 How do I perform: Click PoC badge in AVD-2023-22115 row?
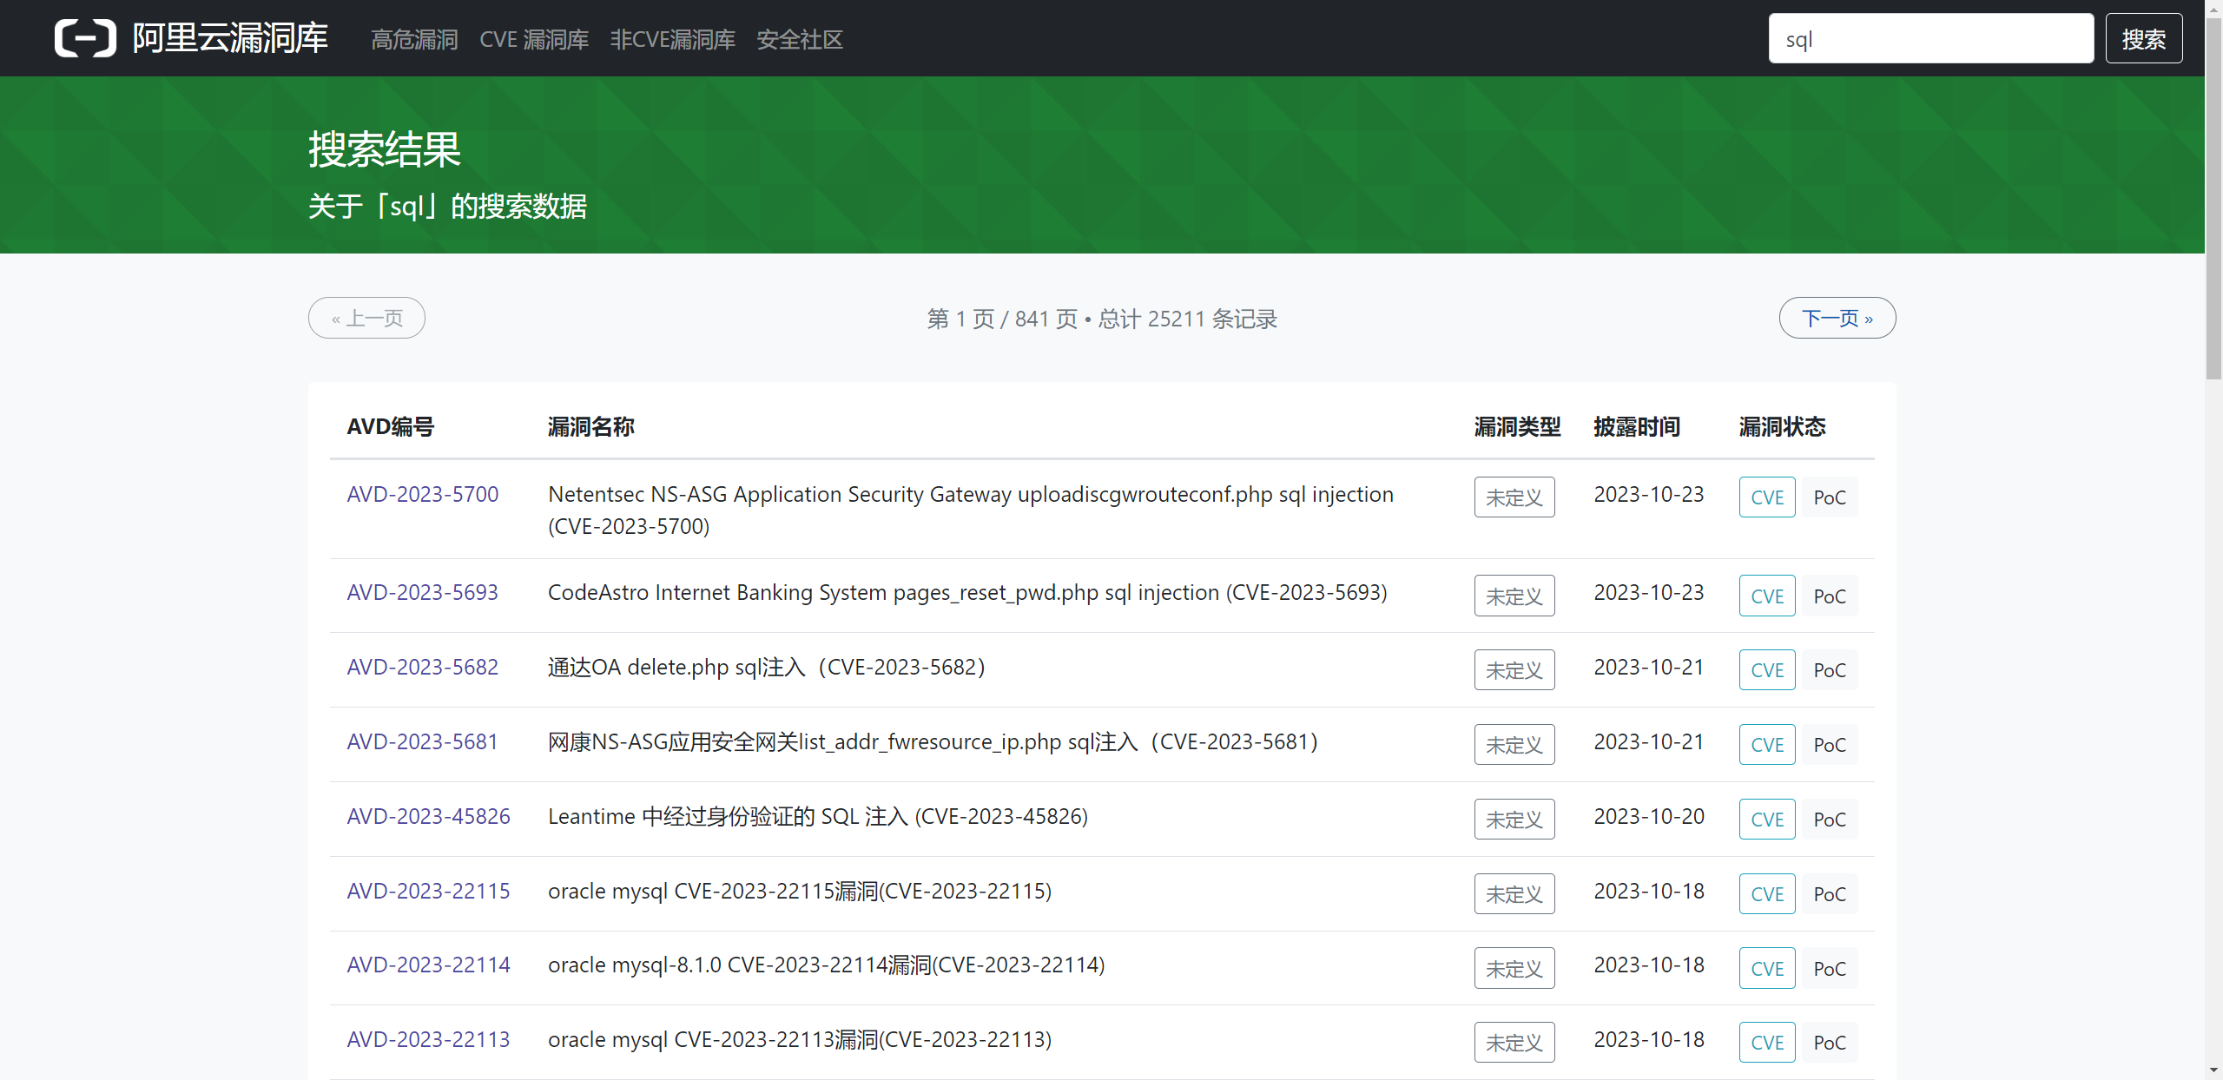1830,894
